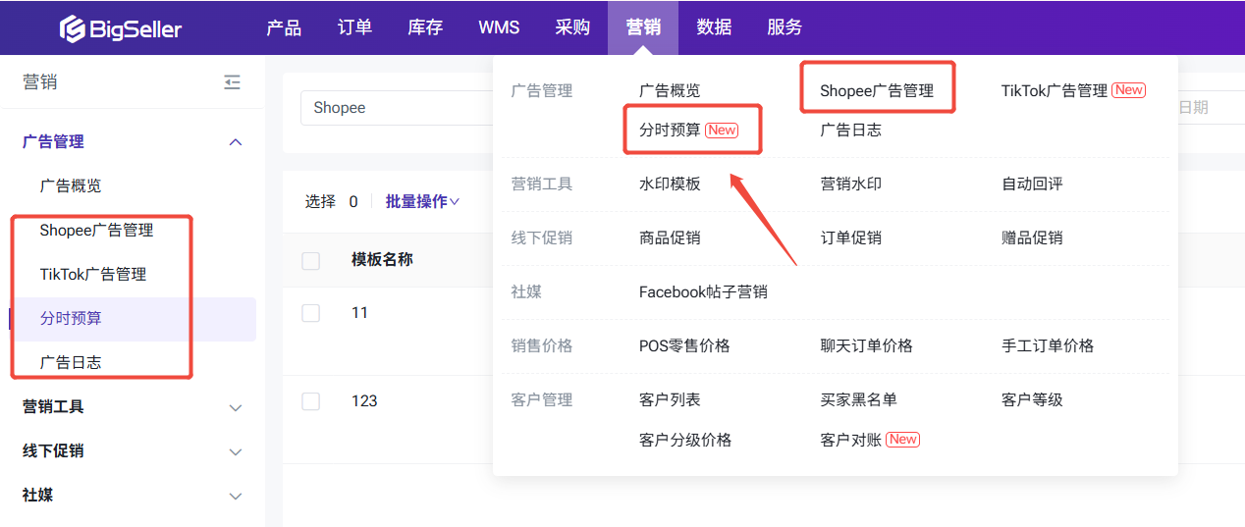Open the 订单 top menu tab

354,27
